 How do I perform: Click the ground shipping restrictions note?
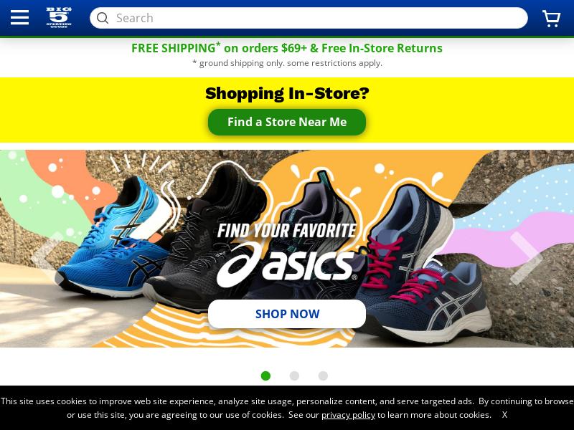[287, 63]
